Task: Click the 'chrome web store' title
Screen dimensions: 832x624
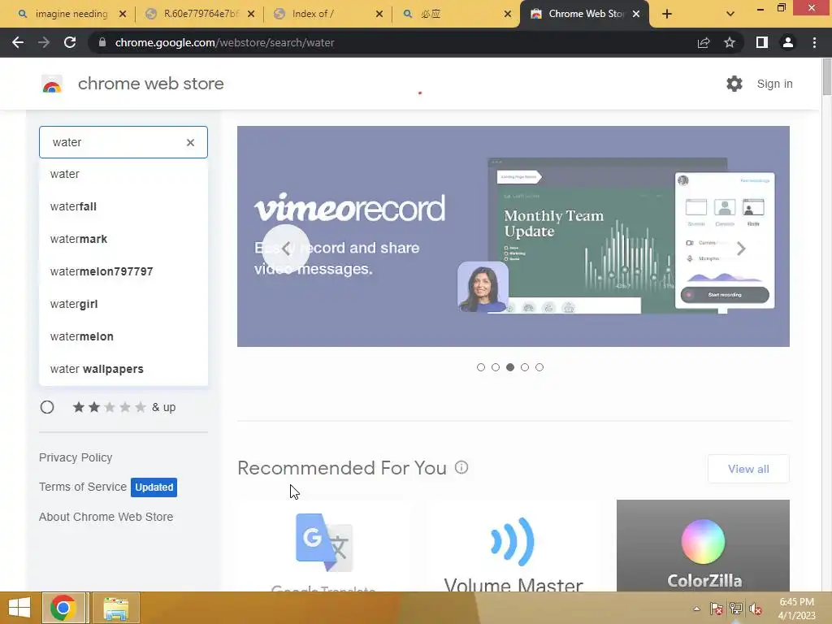Action: [x=150, y=84]
